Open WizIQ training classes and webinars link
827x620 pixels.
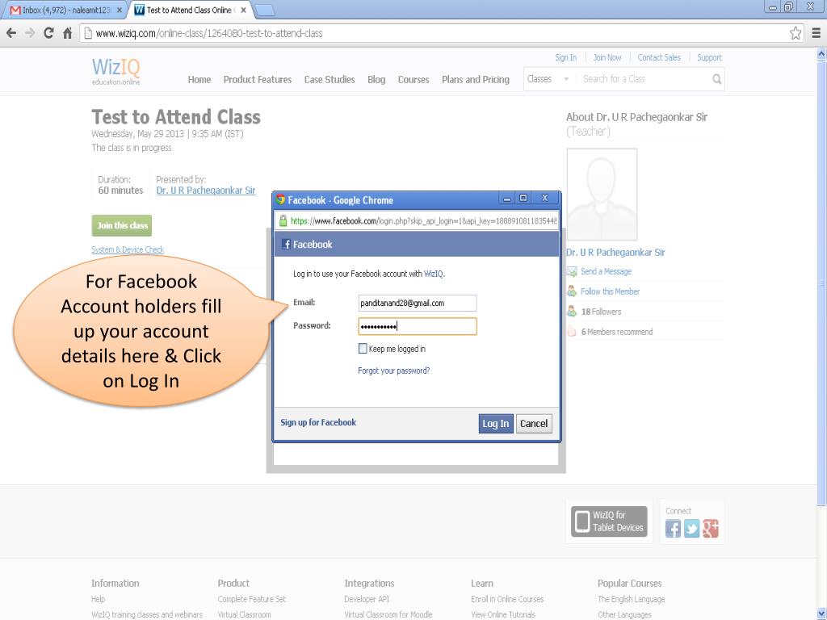tap(147, 614)
